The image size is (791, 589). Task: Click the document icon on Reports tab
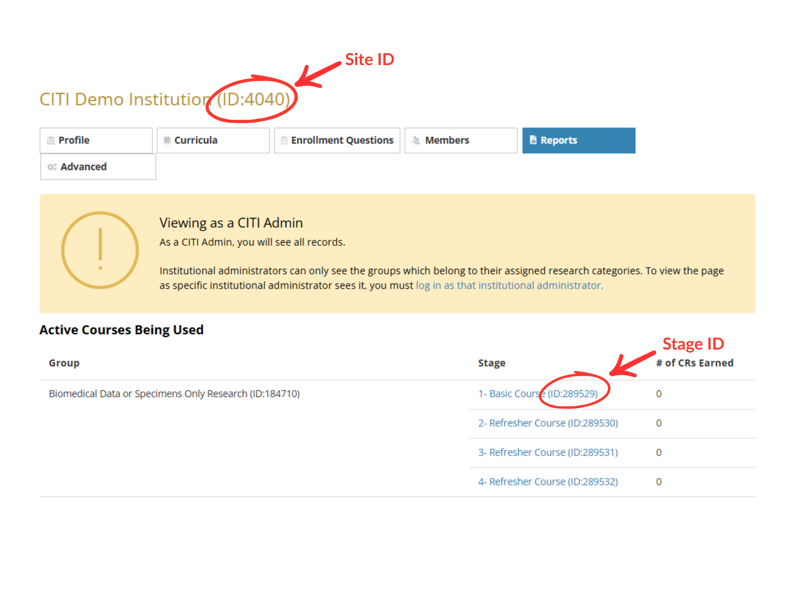click(x=533, y=140)
